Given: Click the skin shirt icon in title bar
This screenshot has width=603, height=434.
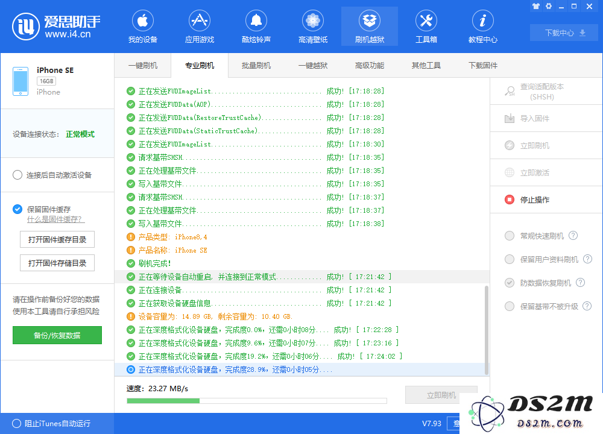Looking at the screenshot, I should click(x=535, y=6).
